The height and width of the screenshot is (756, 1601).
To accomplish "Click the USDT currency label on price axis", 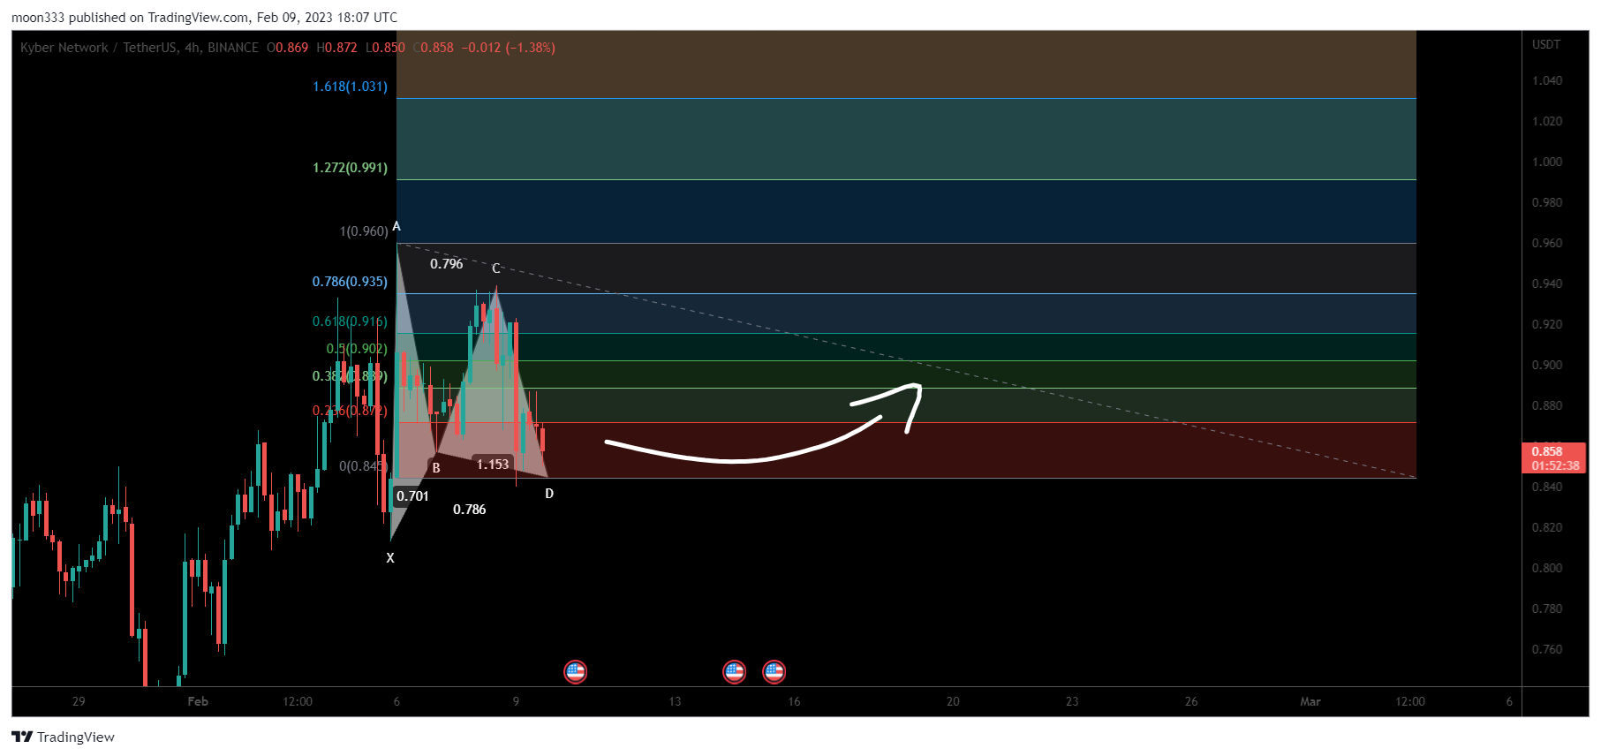I will (x=1546, y=44).
